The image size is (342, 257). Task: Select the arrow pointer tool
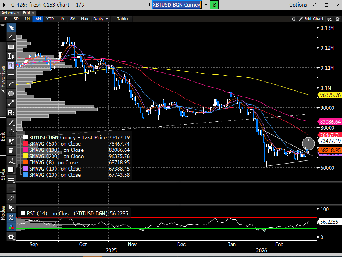(11, 28)
